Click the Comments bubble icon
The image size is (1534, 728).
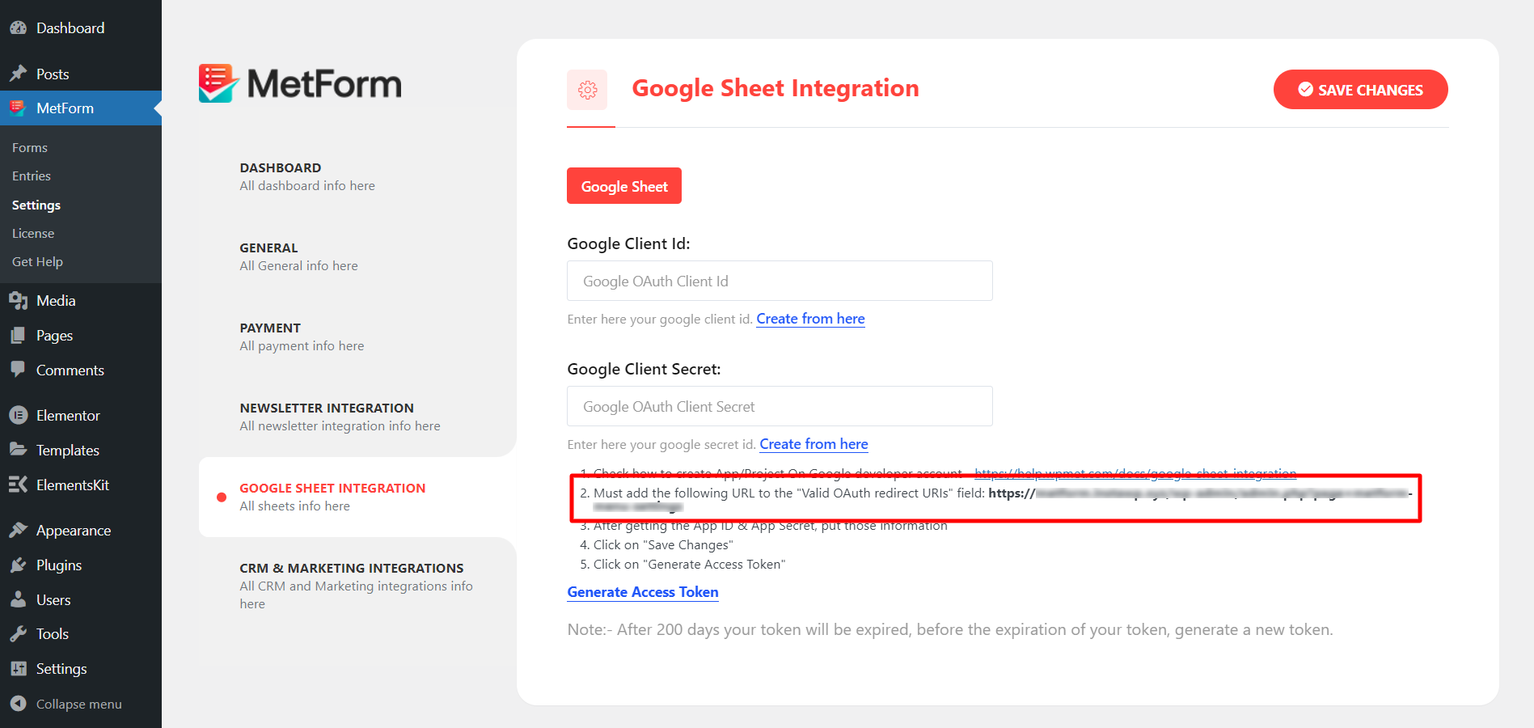[x=18, y=370]
